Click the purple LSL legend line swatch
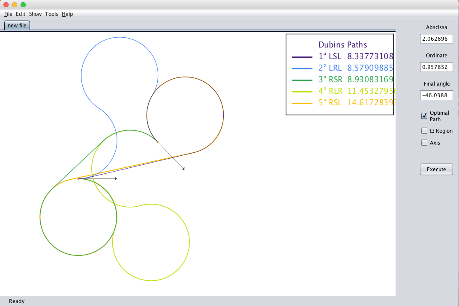The width and height of the screenshot is (459, 306). [x=302, y=56]
